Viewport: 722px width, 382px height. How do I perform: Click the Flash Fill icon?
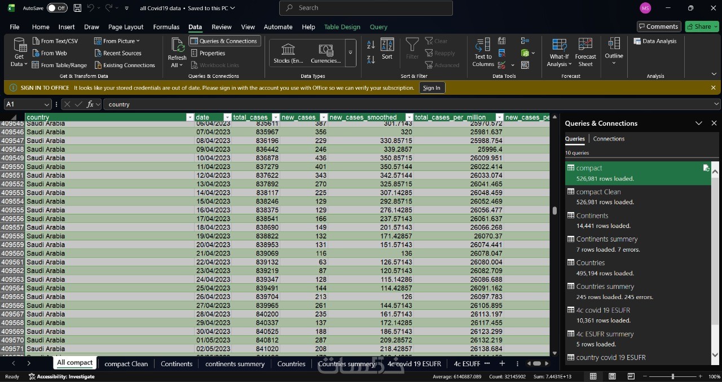[x=501, y=41]
